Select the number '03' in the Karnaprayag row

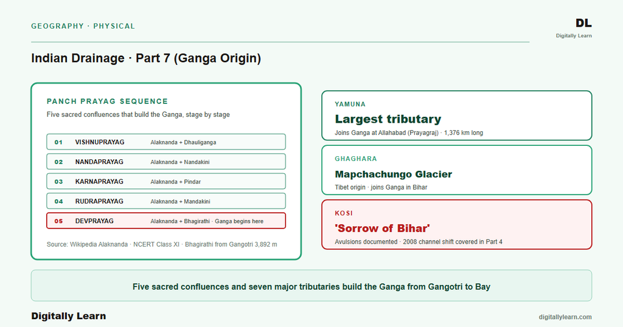58,182
